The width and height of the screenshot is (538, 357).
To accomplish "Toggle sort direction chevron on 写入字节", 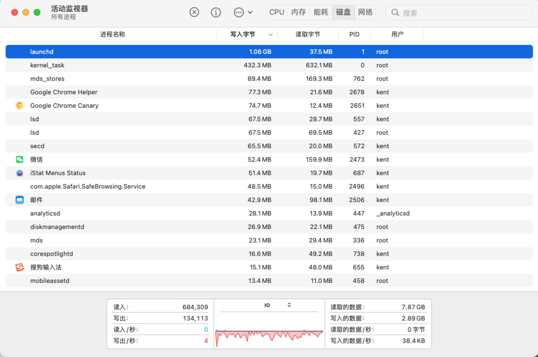I will click(270, 35).
